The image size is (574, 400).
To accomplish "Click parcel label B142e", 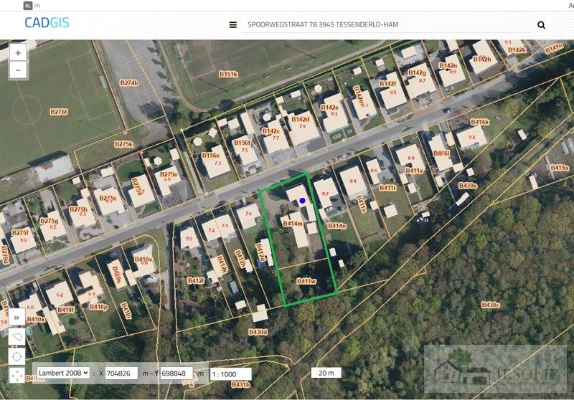I will [x=329, y=107].
